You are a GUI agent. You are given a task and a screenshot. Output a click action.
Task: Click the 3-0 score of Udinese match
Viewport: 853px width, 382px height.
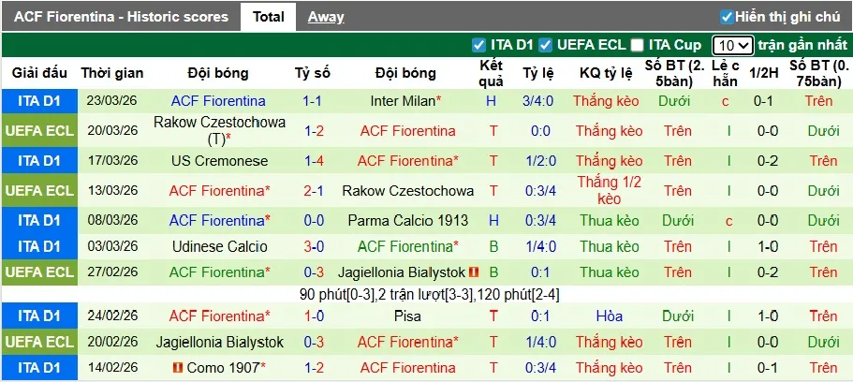click(x=313, y=246)
